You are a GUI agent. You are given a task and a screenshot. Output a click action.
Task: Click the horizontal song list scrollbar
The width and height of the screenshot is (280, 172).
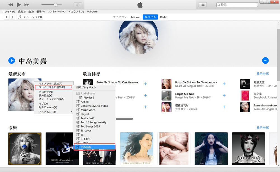pos(124,119)
